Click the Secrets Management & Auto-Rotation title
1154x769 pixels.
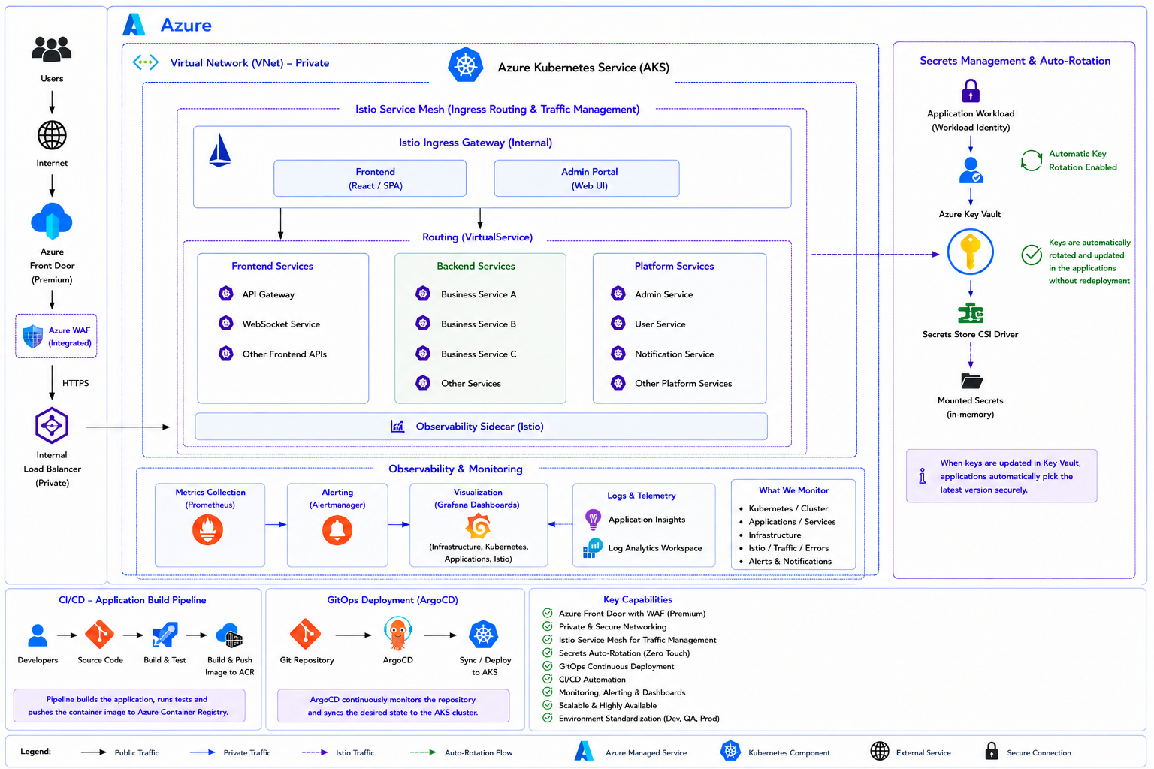click(1015, 61)
